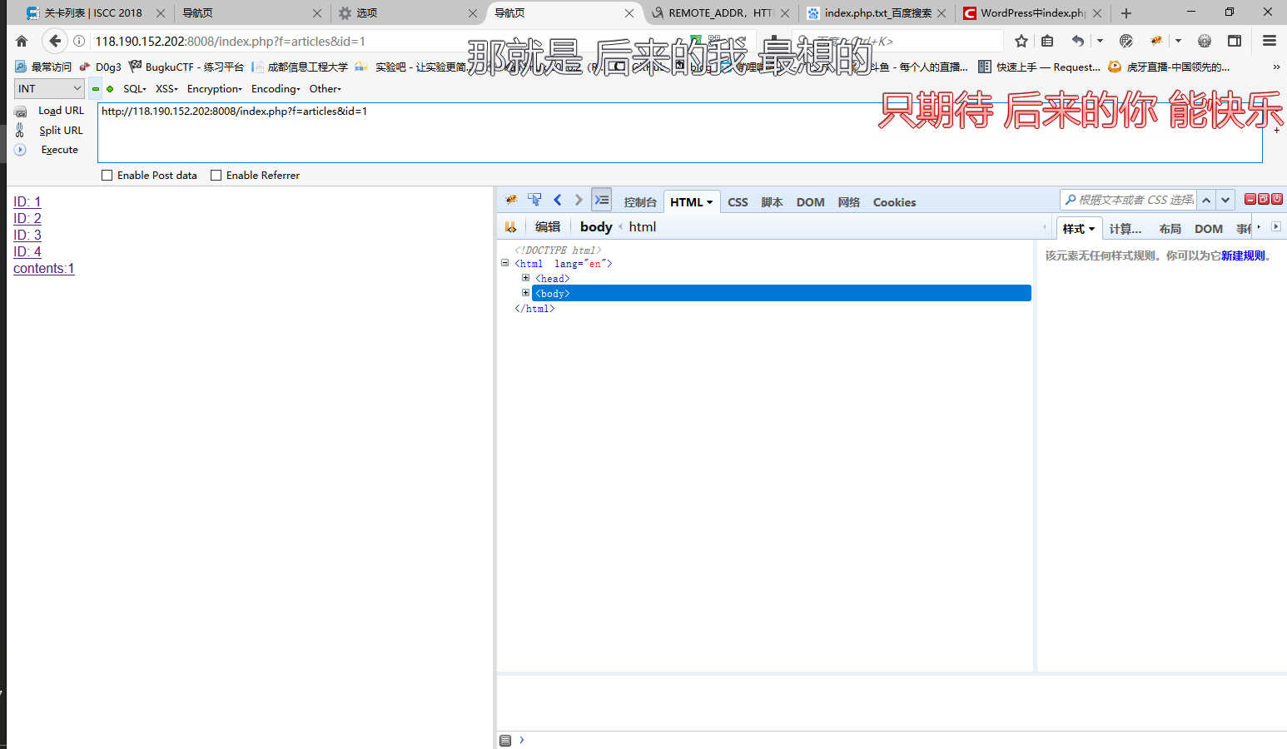1287x749 pixels.
Task: Open the HackBar SQL menu
Action: [x=134, y=88]
